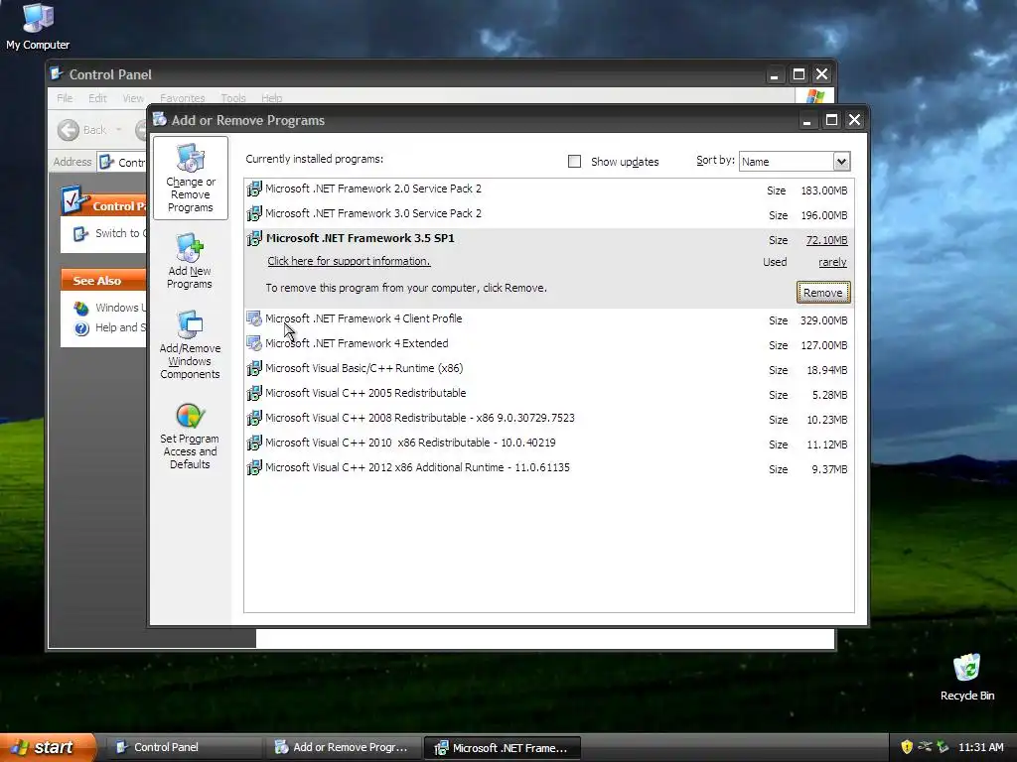Viewport: 1017px width, 762px height.
Task: Click the Visual C++ 2010 x86 Redistributable icon
Action: pos(254,444)
